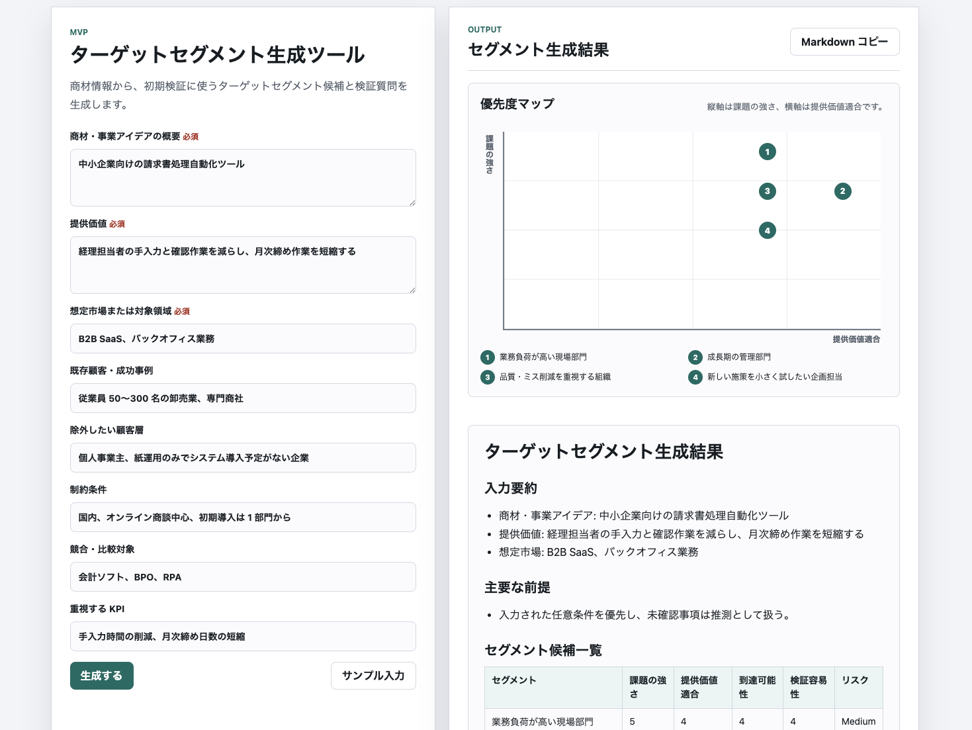Image resolution: width=972 pixels, height=730 pixels.
Task: Click the bullet starting with 入力された任意条件
Action: tap(645, 615)
